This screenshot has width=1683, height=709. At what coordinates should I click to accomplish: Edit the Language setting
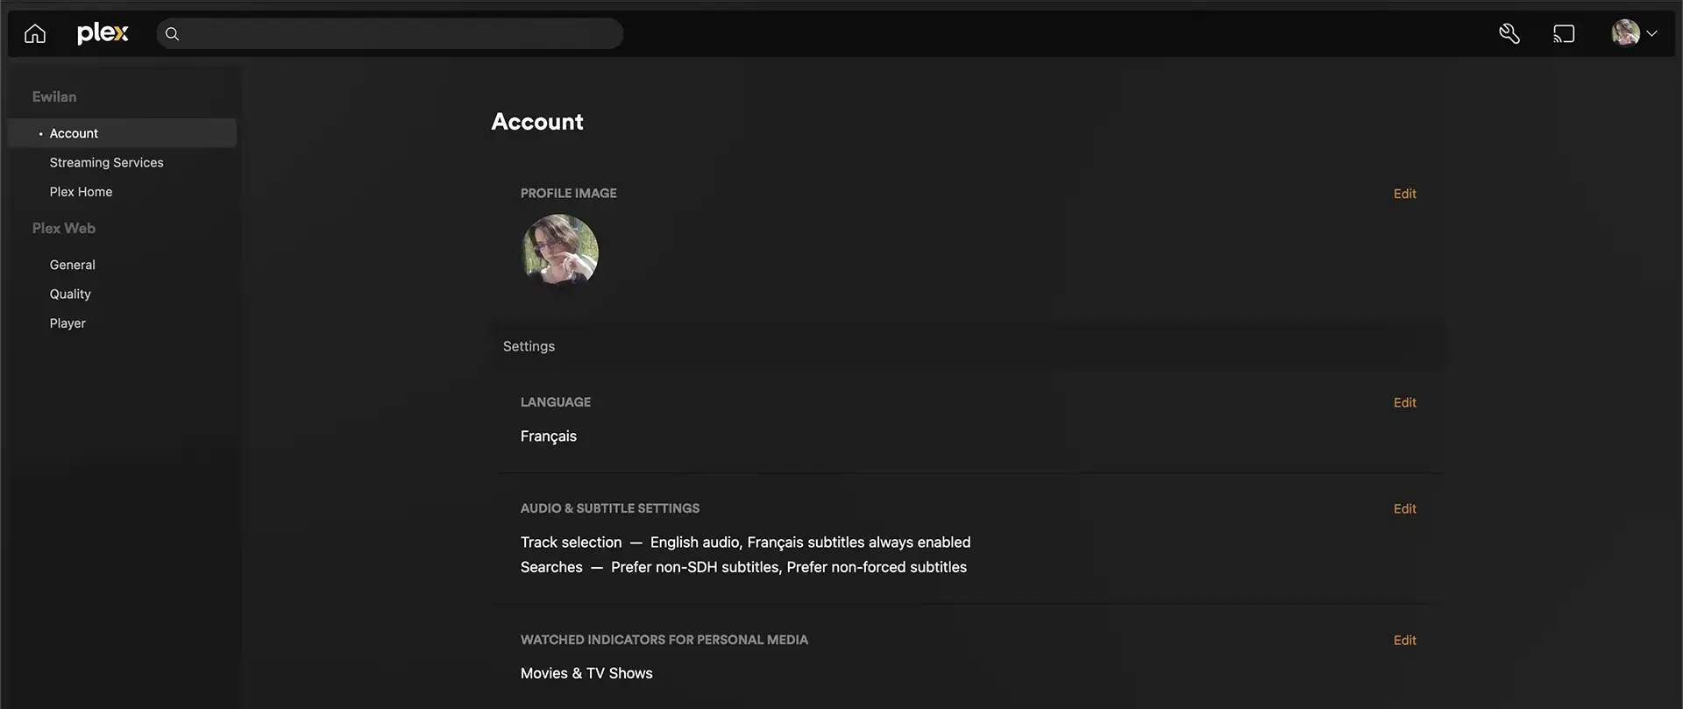1404,402
